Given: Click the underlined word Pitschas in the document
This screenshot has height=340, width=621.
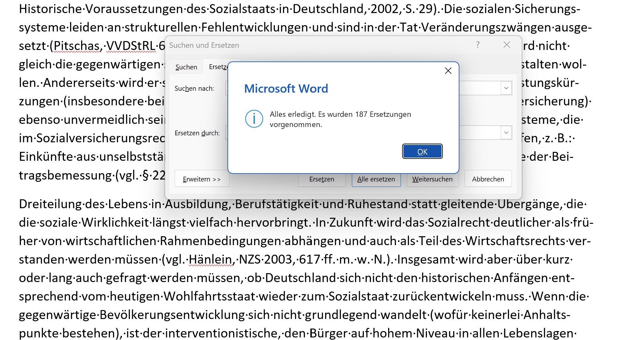Looking at the screenshot, I should (x=76, y=46).
